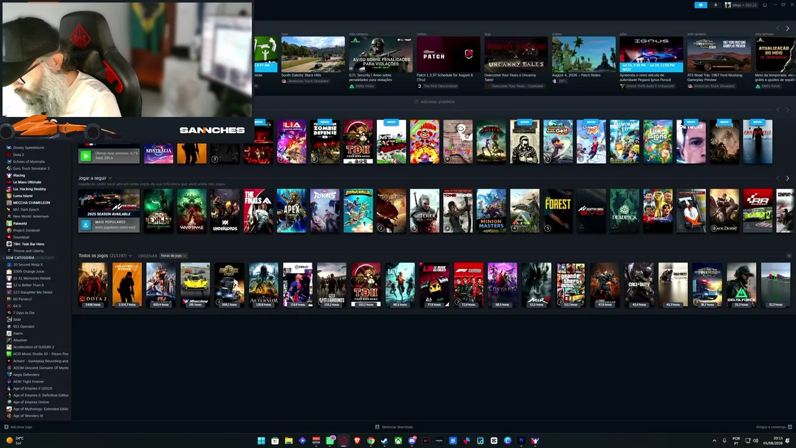
Task: Open the Dota 2 cover in Todos os jogos
Action: click(93, 285)
